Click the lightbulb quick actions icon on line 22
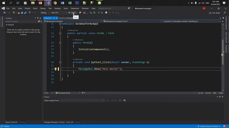This screenshot has width=229, height=128. tap(55, 69)
